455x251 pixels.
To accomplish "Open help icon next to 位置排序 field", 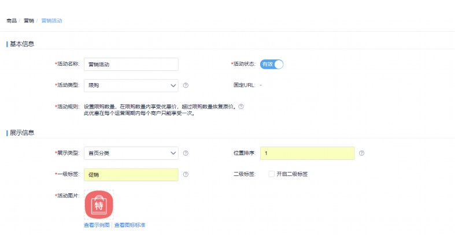I will point(361,153).
